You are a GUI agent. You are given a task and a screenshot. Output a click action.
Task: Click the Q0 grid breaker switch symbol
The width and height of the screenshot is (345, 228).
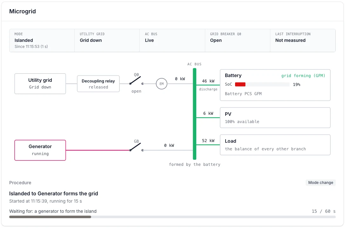pos(136,81)
